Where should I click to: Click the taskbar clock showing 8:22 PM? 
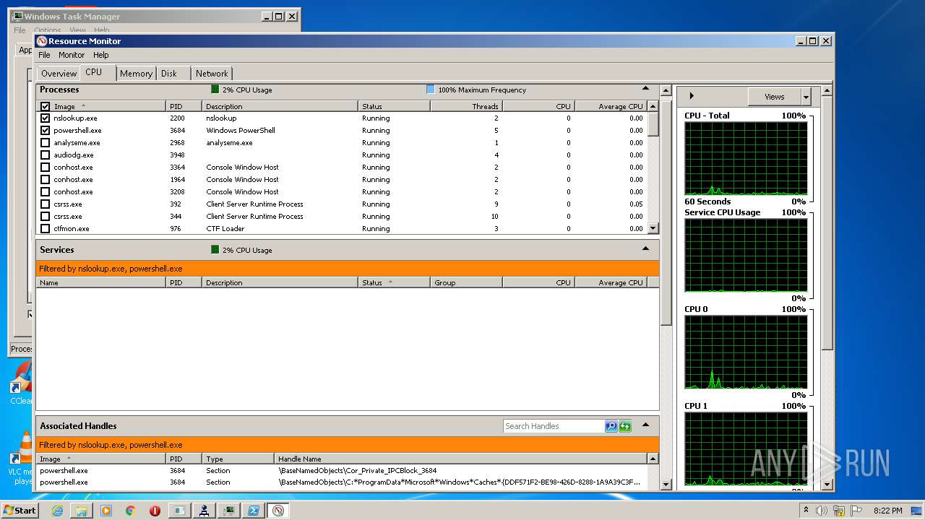tap(887, 511)
